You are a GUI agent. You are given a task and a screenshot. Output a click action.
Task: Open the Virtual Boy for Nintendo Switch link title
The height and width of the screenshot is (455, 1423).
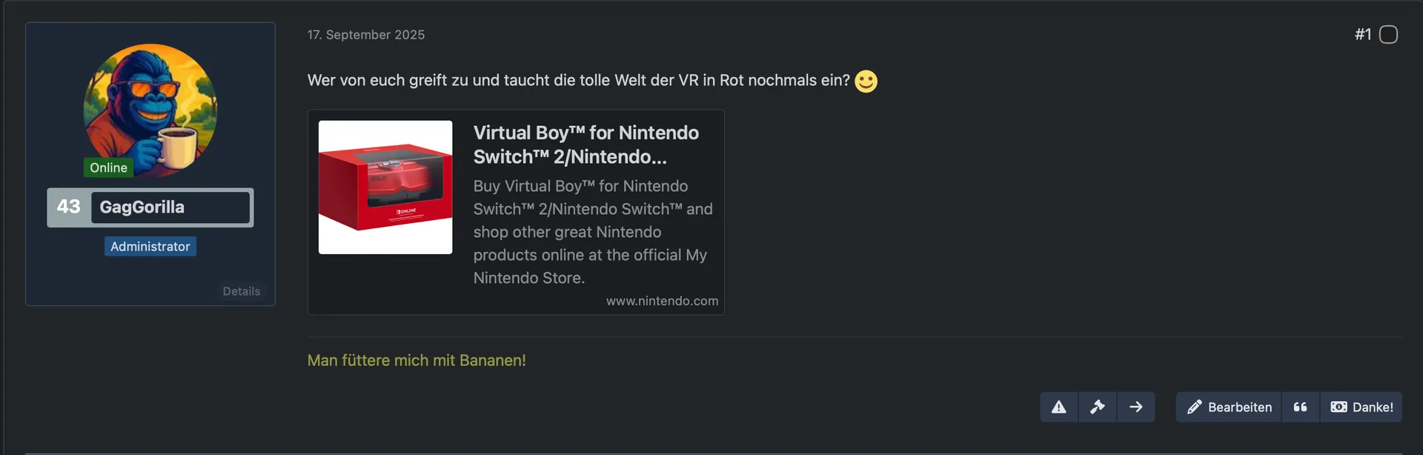pos(586,145)
